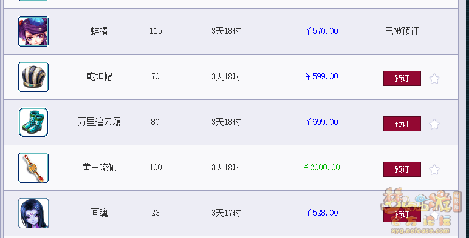Click the 黄玉琉佩 name text
469x238 pixels.
click(99, 167)
